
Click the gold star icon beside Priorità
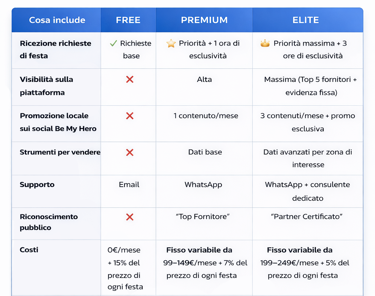[171, 44]
